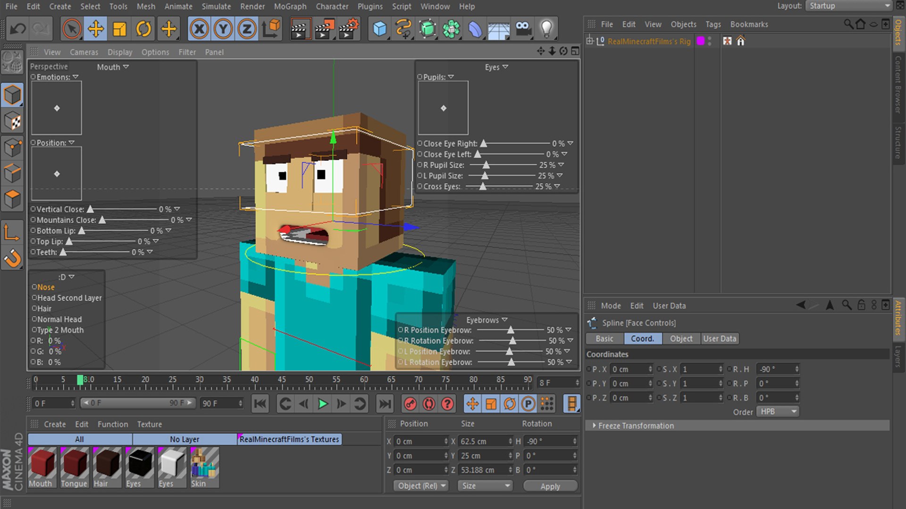Select RealMinecraftFilms's Textures layer filter
This screenshot has height=509, width=906.
click(x=289, y=439)
